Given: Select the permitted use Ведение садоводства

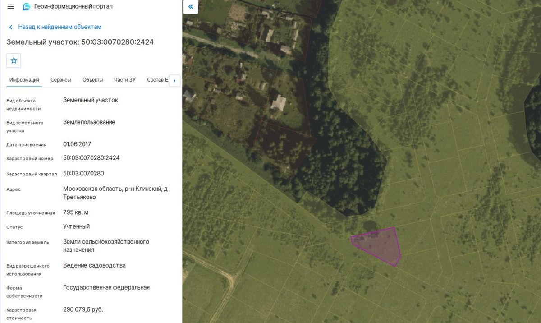Looking at the screenshot, I should point(95,265).
